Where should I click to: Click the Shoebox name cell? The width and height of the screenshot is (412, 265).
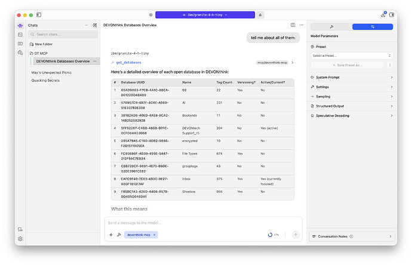[189, 192]
